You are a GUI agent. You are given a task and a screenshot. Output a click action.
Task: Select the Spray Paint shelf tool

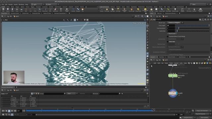(55, 10)
